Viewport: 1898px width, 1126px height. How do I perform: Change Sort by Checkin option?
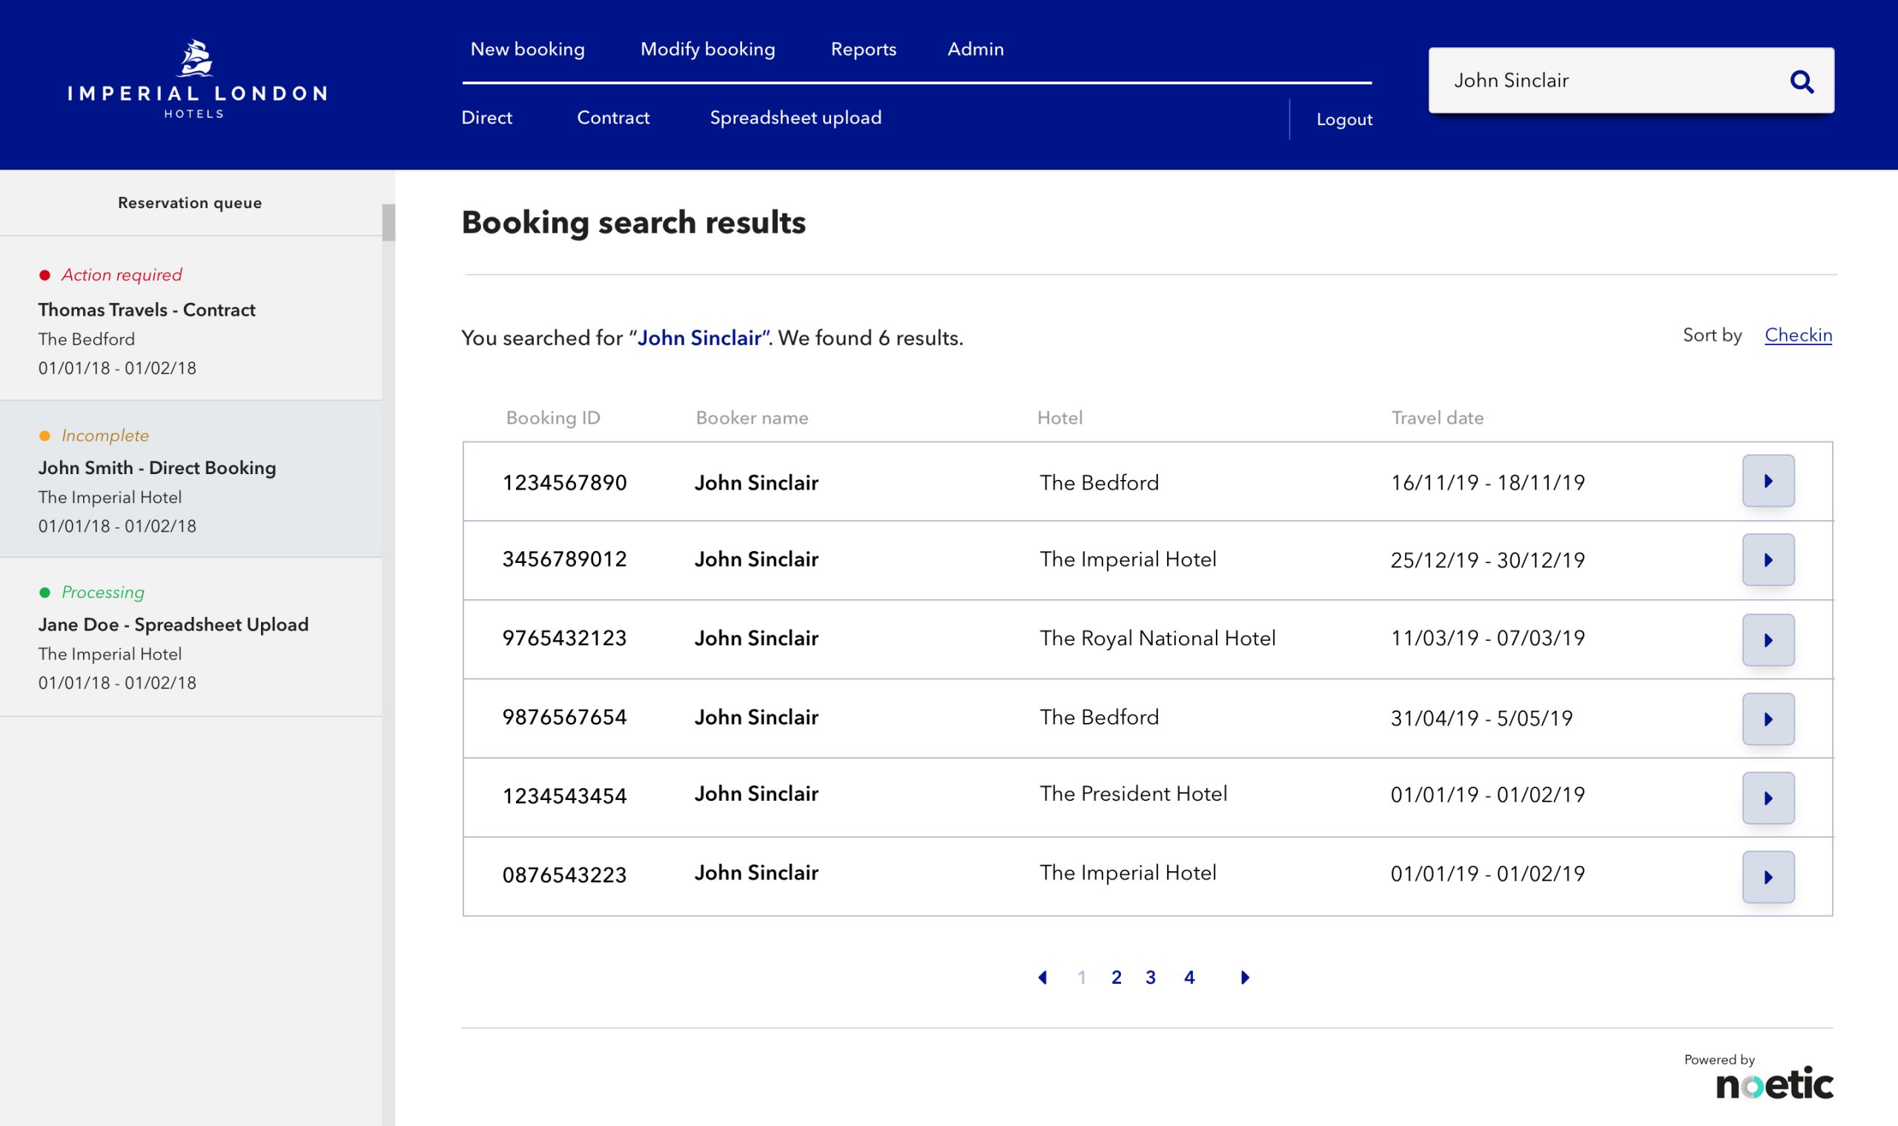click(x=1797, y=335)
